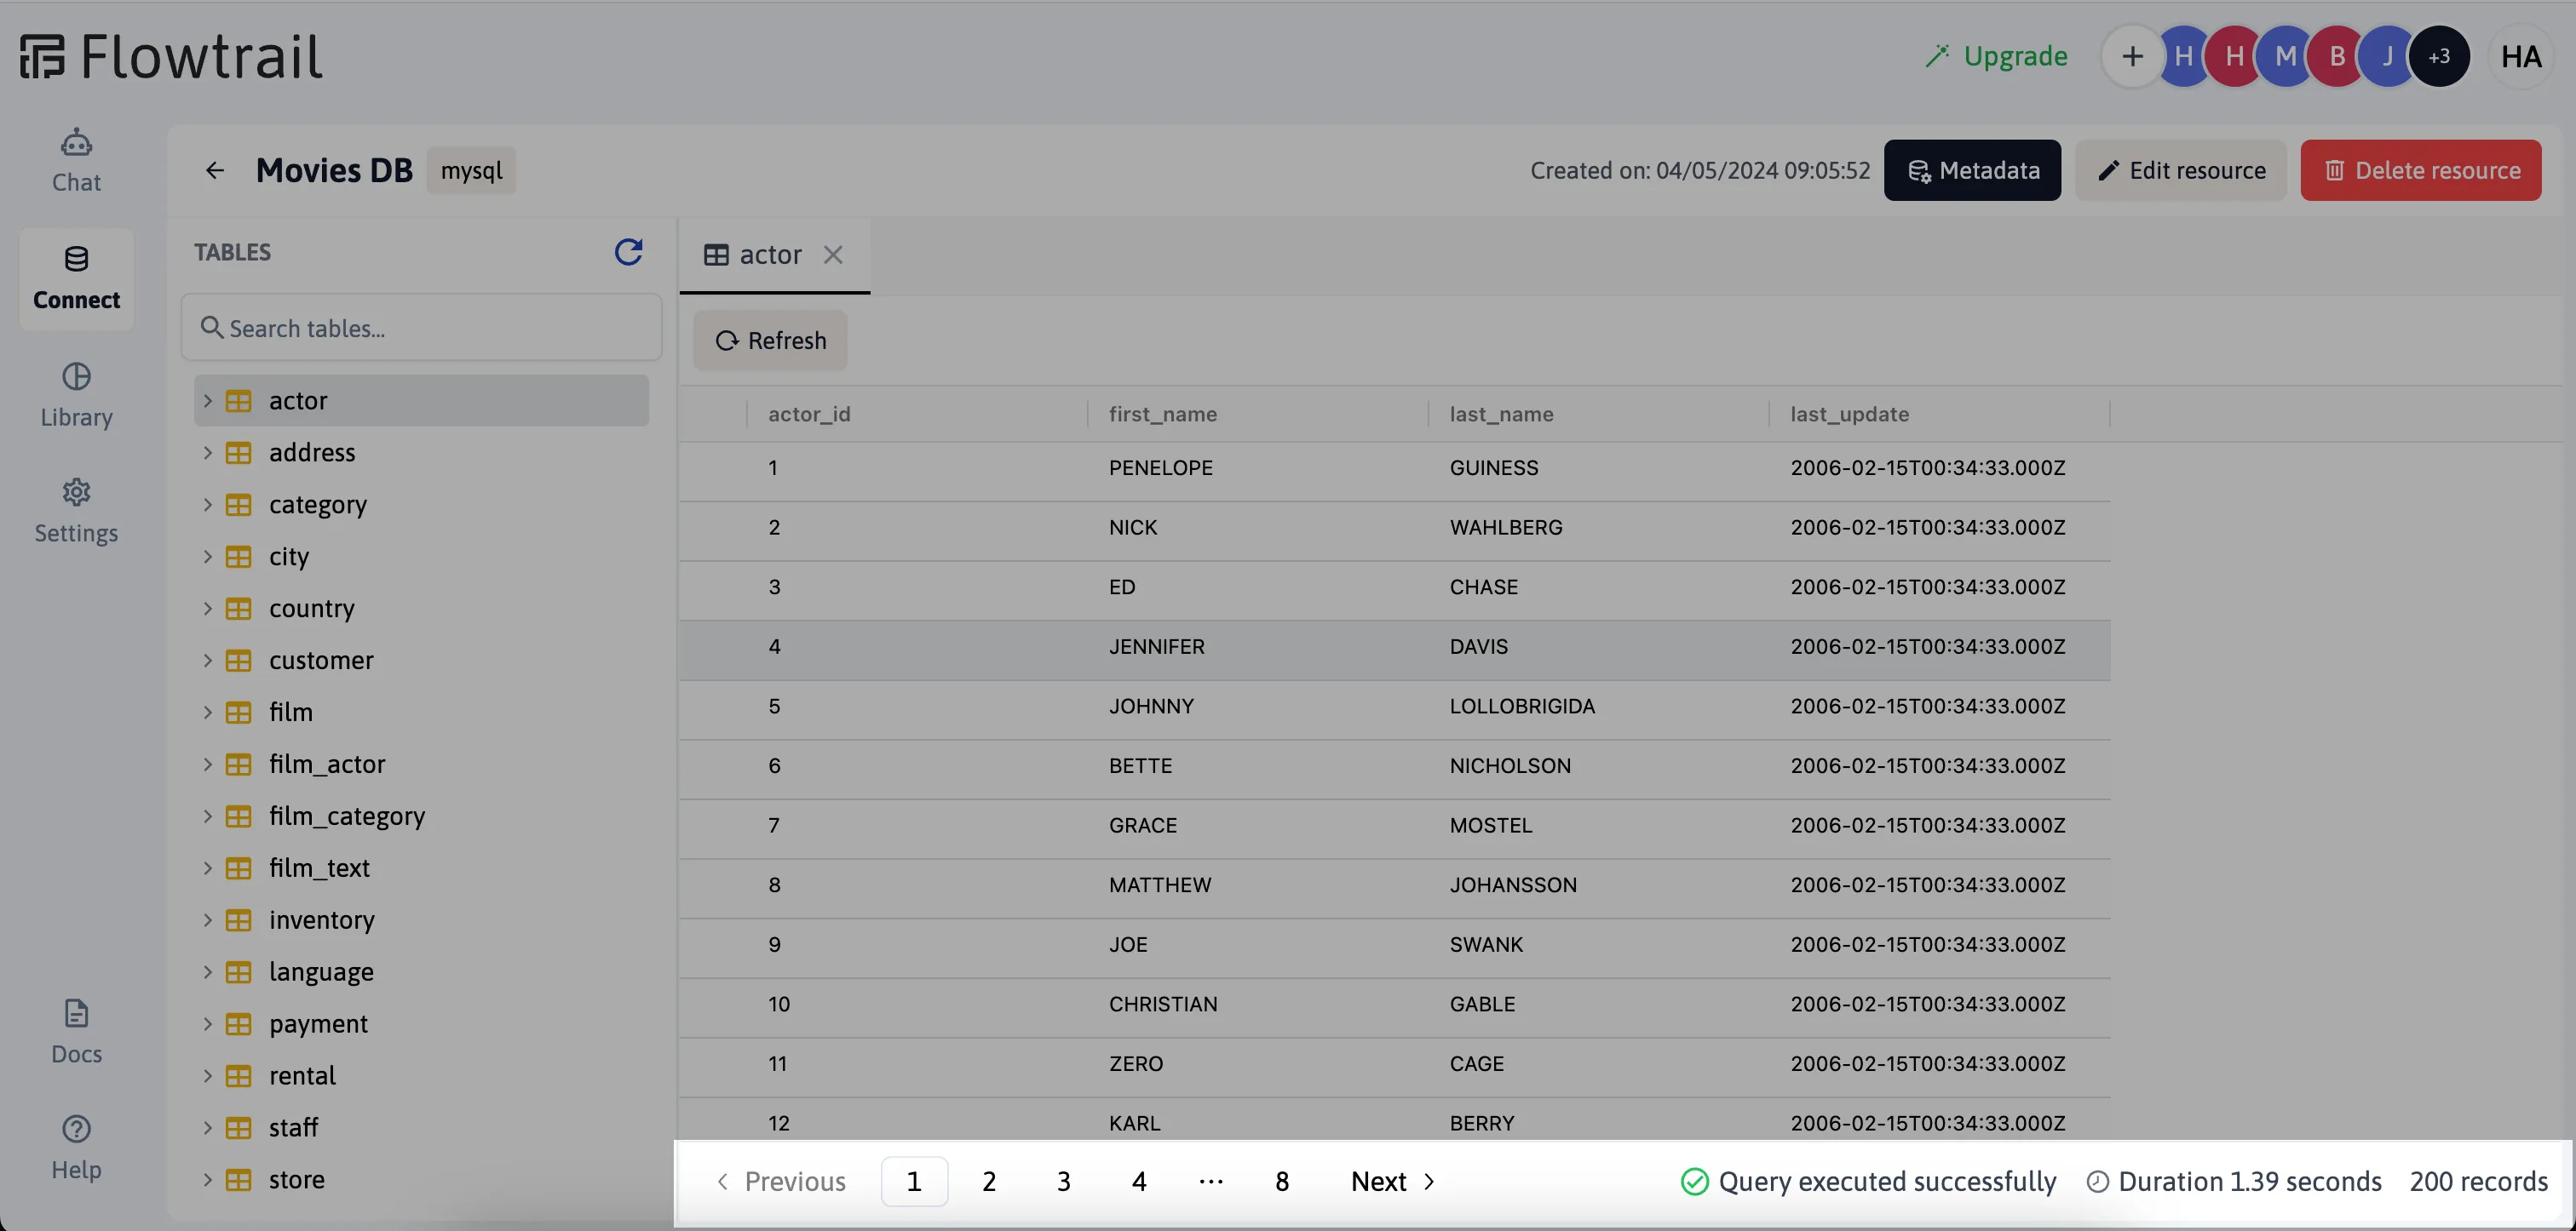This screenshot has width=2576, height=1231.
Task: Open page 1 of results
Action: pyautogui.click(x=914, y=1181)
